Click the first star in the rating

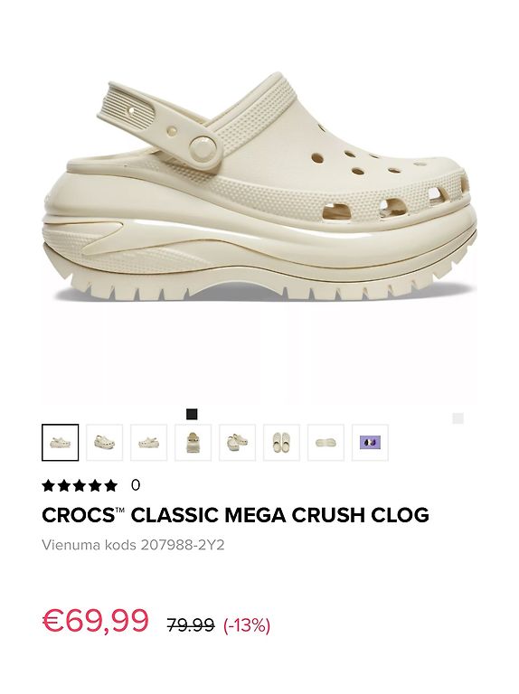pyautogui.click(x=48, y=485)
